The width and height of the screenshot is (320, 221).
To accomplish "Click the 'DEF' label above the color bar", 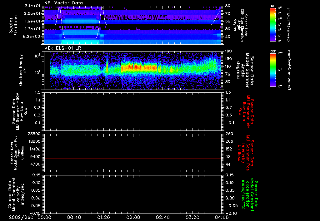I will [273, 52].
